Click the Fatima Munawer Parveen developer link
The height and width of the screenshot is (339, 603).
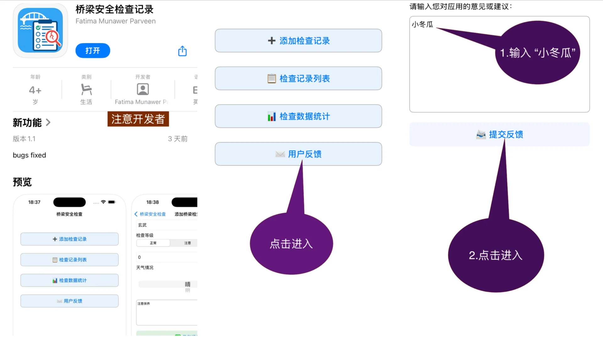[x=115, y=21]
